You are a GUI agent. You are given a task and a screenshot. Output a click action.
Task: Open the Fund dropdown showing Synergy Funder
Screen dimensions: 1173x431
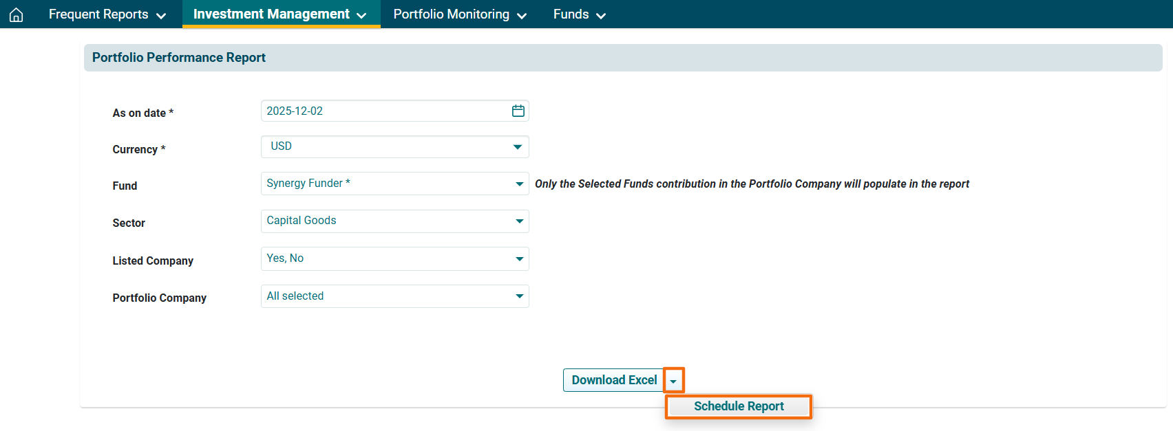[394, 184]
